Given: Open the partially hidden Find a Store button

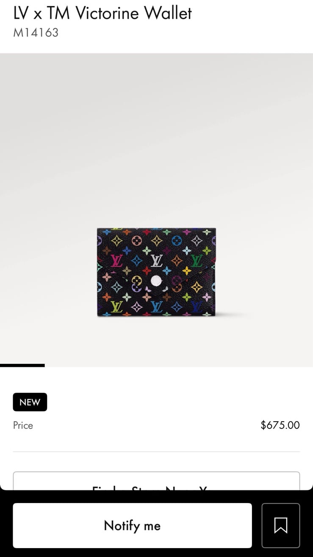Looking at the screenshot, I should (156, 481).
